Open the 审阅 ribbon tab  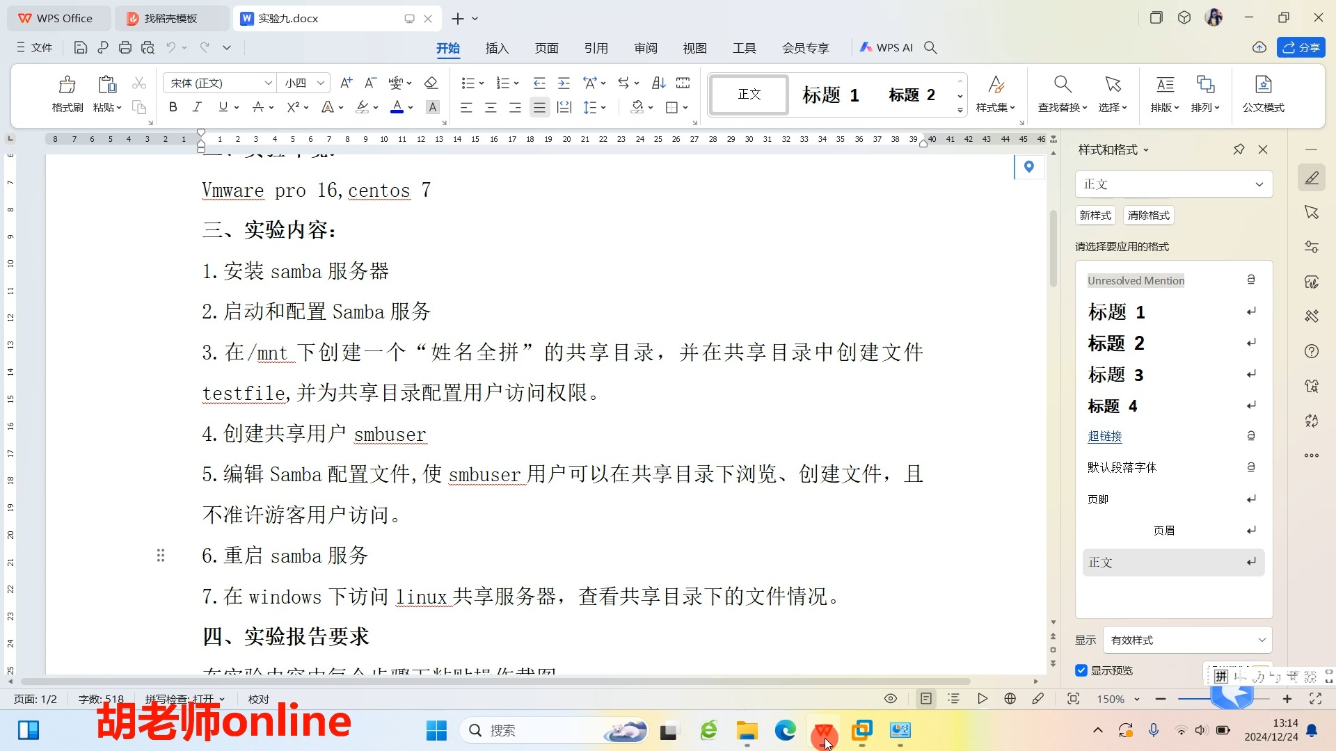coord(645,48)
